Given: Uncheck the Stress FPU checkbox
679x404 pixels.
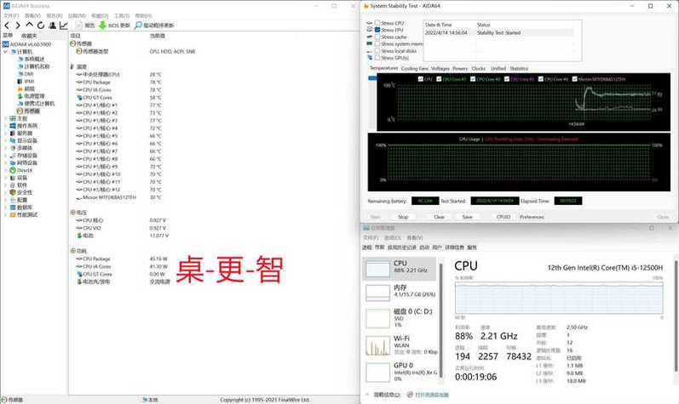Looking at the screenshot, I should point(377,30).
